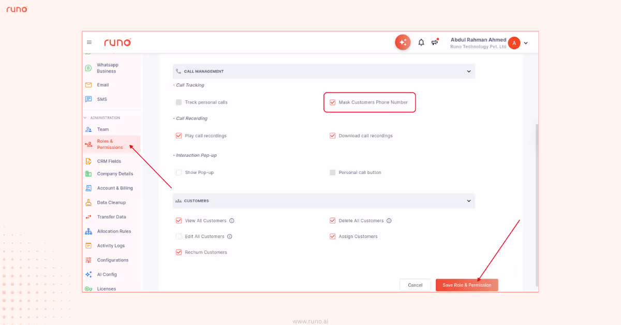This screenshot has width=621, height=325.
Task: Click the Save Role & Permission button
Action: coord(467,285)
